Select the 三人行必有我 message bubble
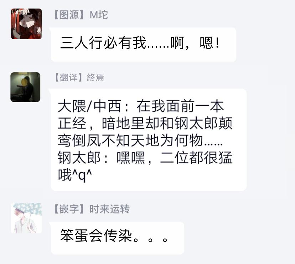This screenshot has width=295, height=264. (143, 44)
